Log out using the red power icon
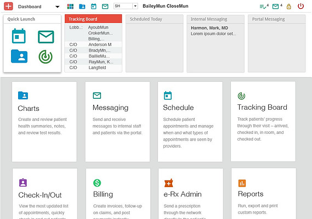Viewport: 312px width, 219px height. 300,6
